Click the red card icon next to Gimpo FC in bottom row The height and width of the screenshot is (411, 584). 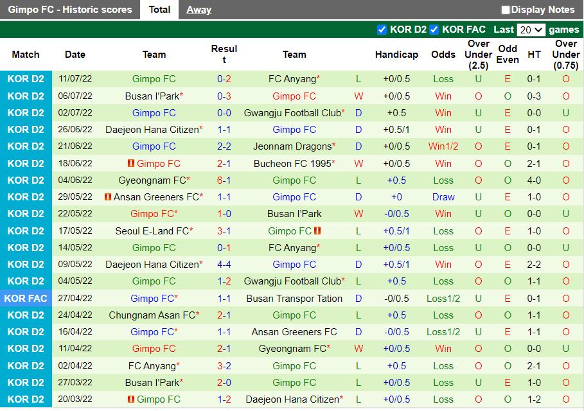point(130,399)
